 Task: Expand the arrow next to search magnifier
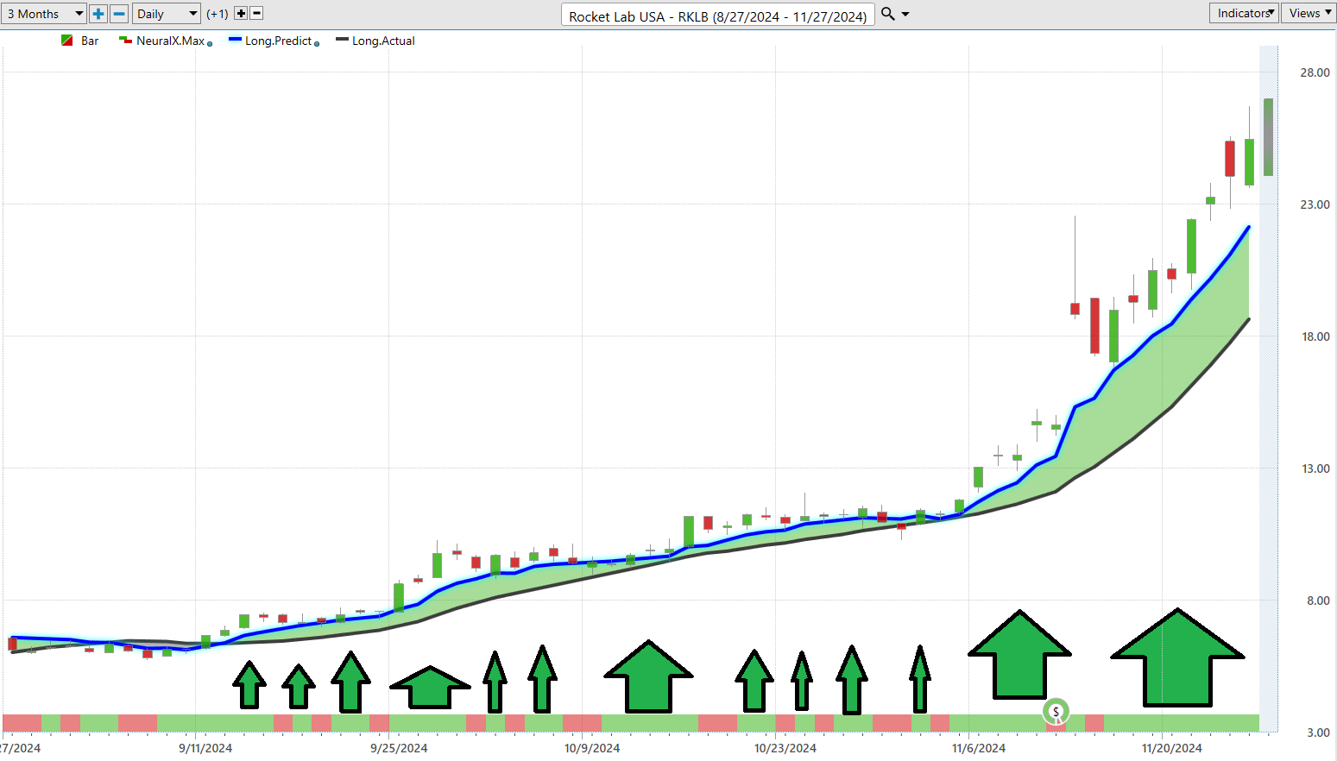tap(905, 15)
